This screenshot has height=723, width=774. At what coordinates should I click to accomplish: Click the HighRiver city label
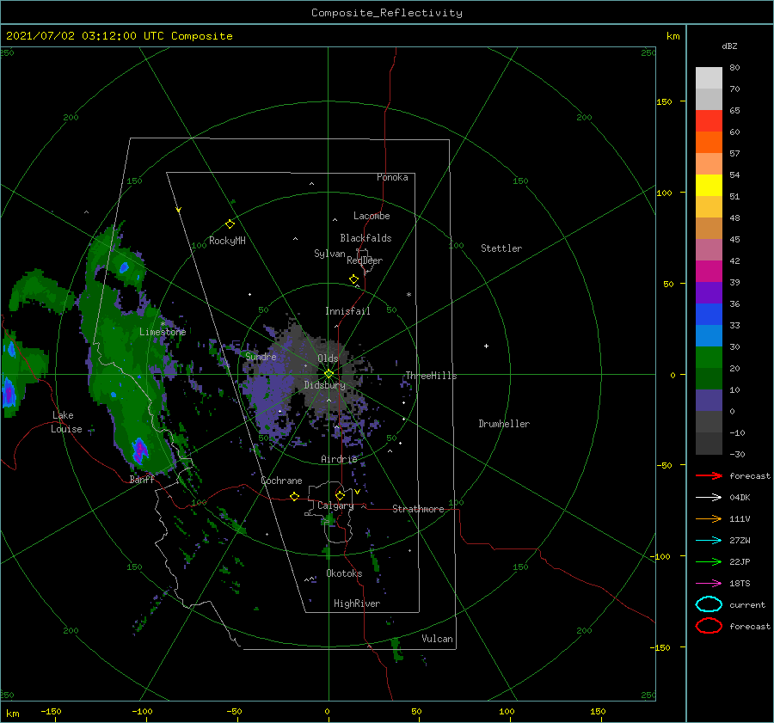pyautogui.click(x=357, y=604)
